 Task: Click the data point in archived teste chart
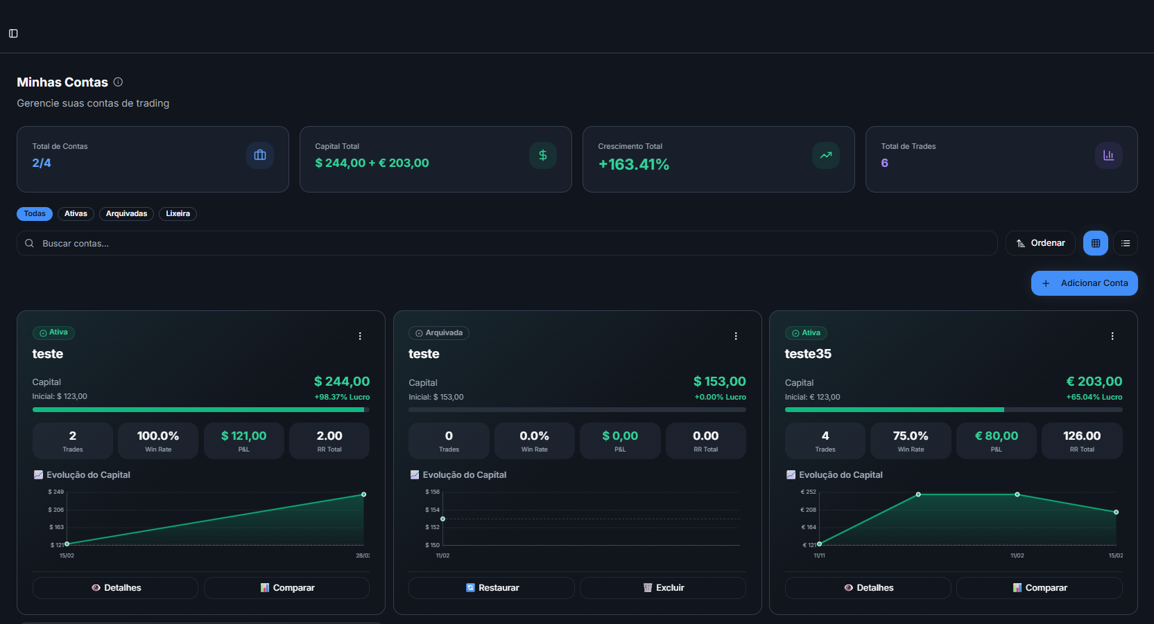(442, 519)
